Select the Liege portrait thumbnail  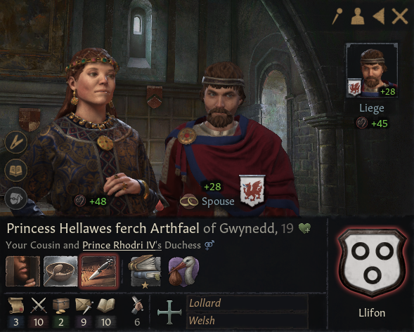point(372,70)
